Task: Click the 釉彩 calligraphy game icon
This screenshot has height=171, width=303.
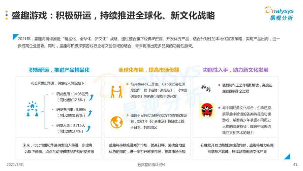Action: (x=206, y=88)
